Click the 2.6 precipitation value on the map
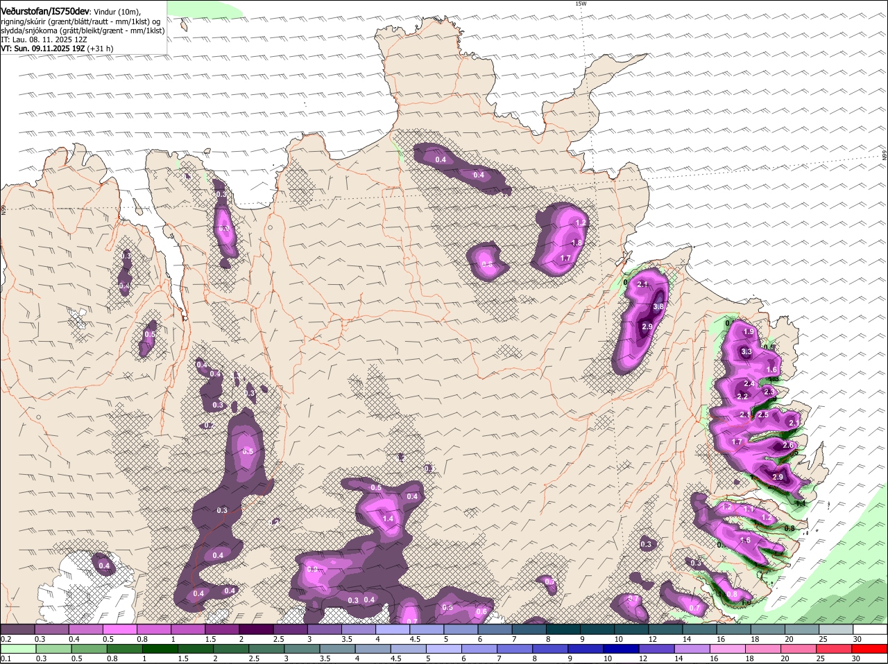Image resolution: width=888 pixels, height=664 pixels. point(787,446)
